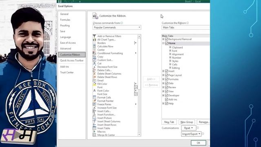Click the New Tab button

[169, 122]
